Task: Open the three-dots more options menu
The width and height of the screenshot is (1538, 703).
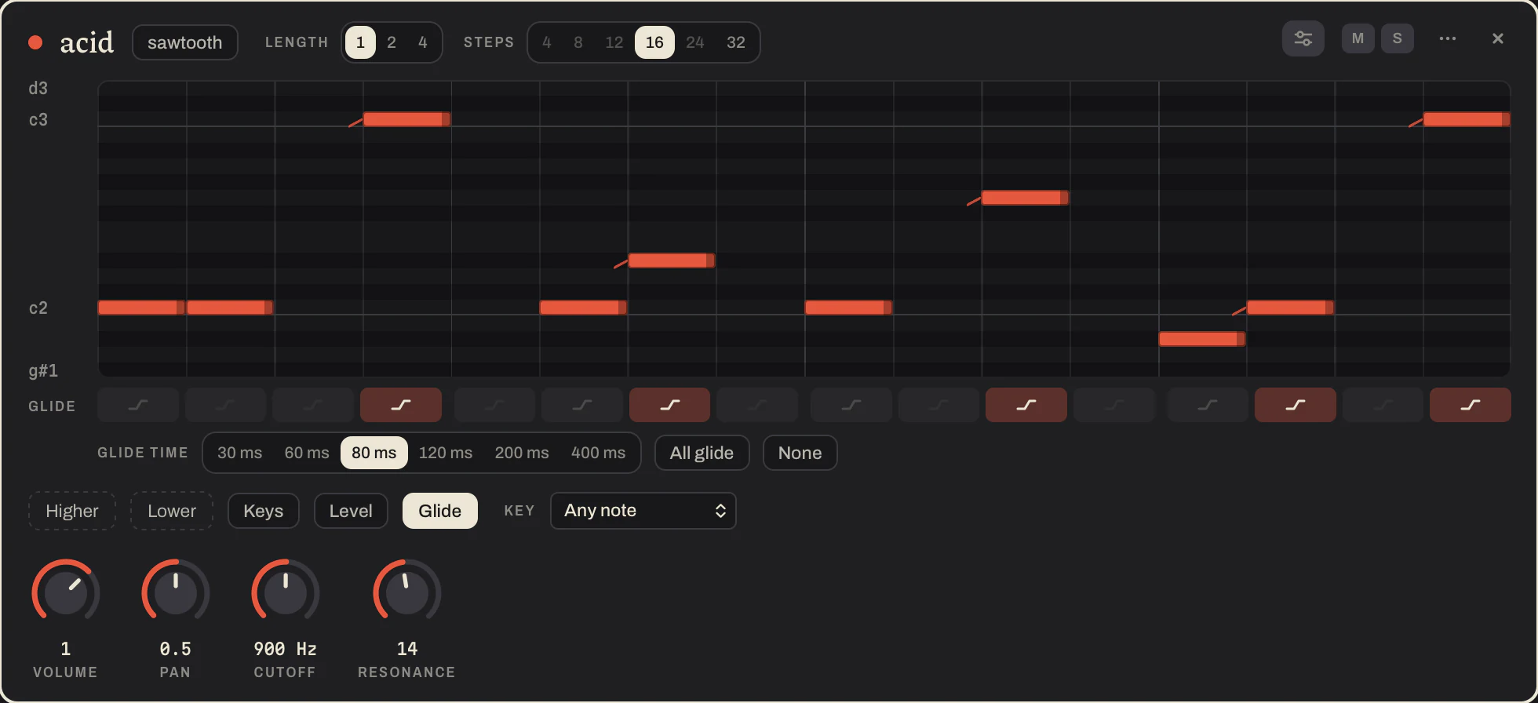Action: tap(1448, 38)
